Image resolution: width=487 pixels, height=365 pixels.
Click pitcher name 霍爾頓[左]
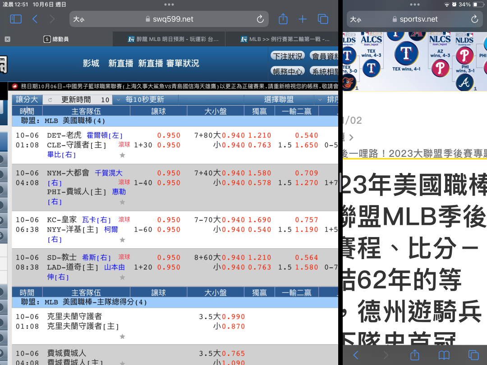(x=105, y=135)
